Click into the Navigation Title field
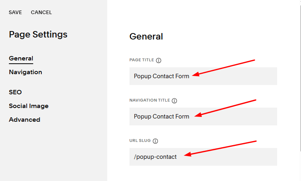 tap(235, 117)
